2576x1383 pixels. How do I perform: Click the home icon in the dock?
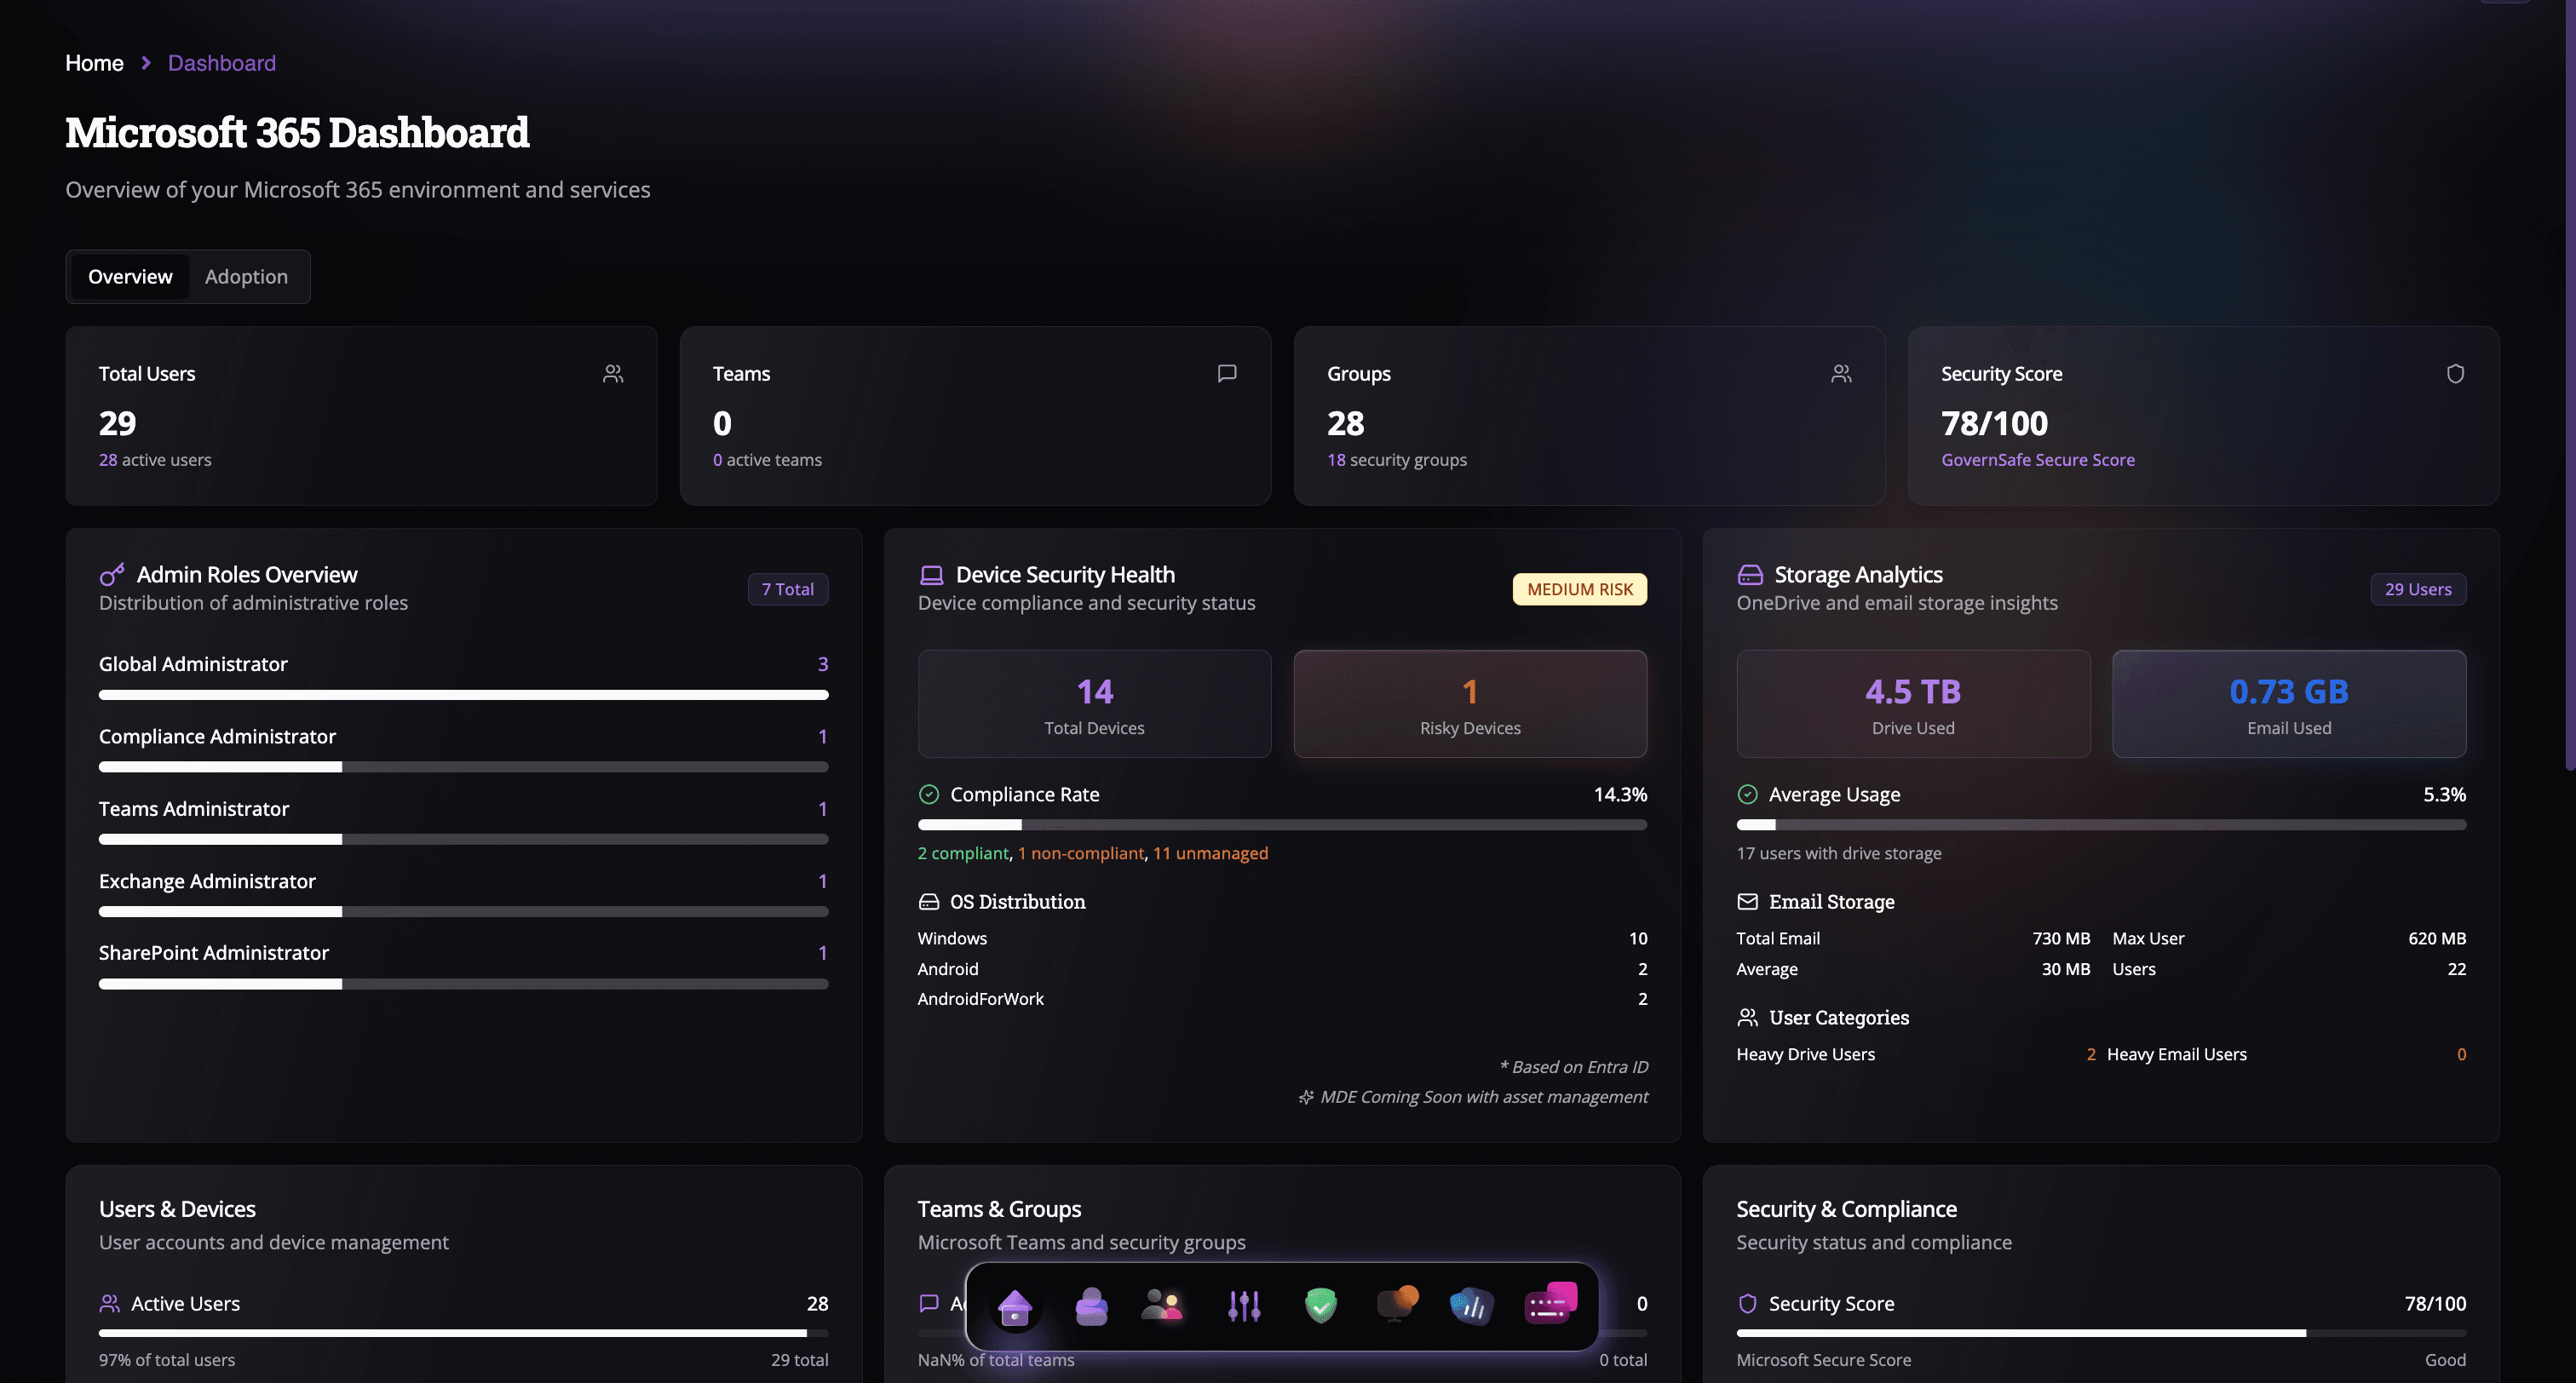coord(1015,1306)
